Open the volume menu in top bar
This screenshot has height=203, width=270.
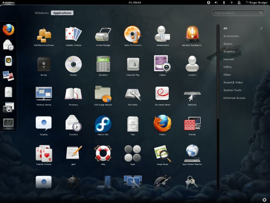click(x=216, y=3)
